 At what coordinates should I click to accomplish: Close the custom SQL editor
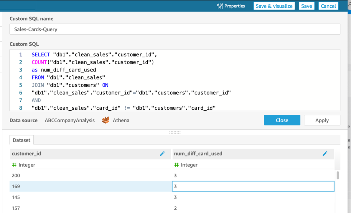coord(282,120)
